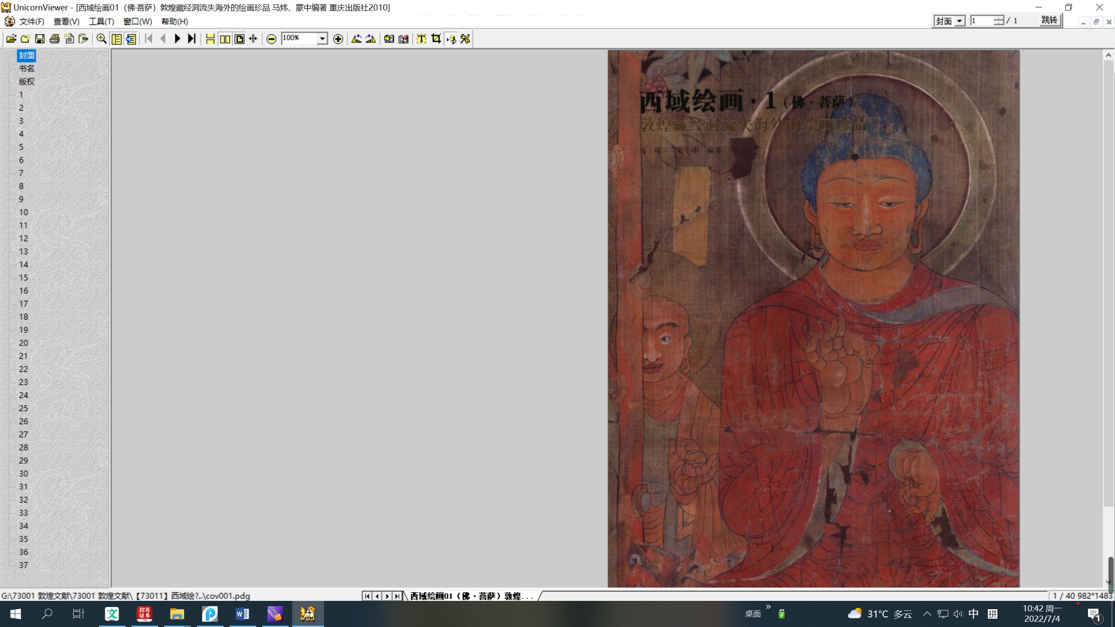Print the document with printer icon
This screenshot has height=627, width=1115.
tap(54, 39)
